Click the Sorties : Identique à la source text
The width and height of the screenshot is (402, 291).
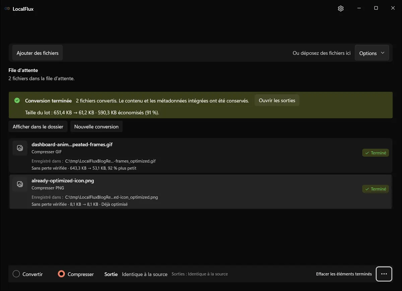[x=200, y=274]
